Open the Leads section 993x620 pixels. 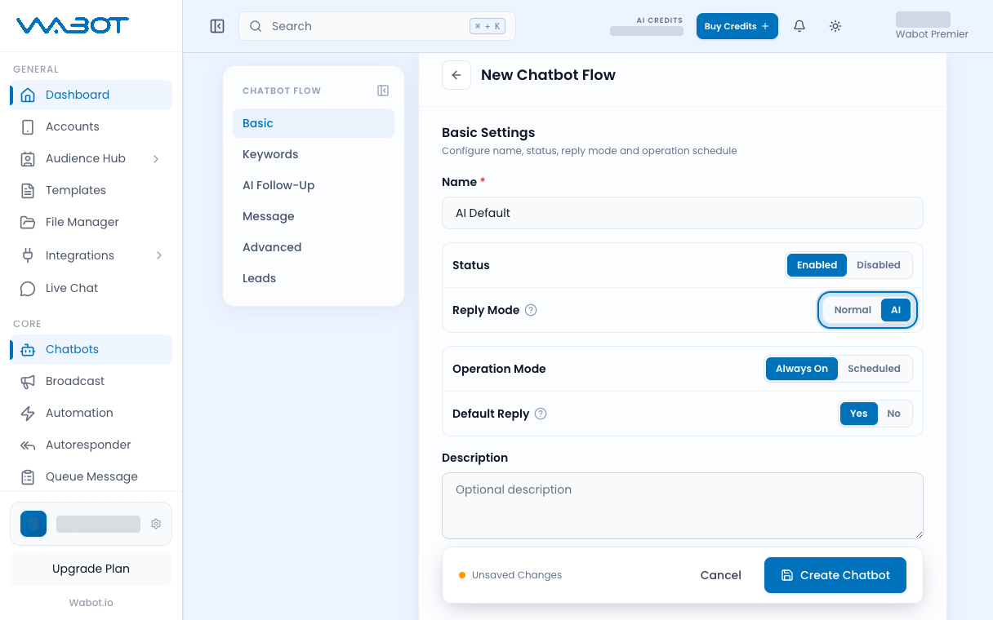click(x=314, y=278)
